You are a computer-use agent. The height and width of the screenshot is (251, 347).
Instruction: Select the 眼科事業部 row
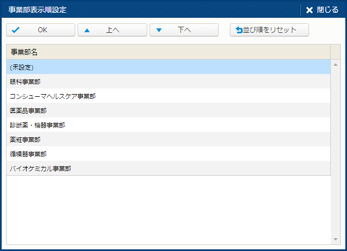(x=167, y=82)
